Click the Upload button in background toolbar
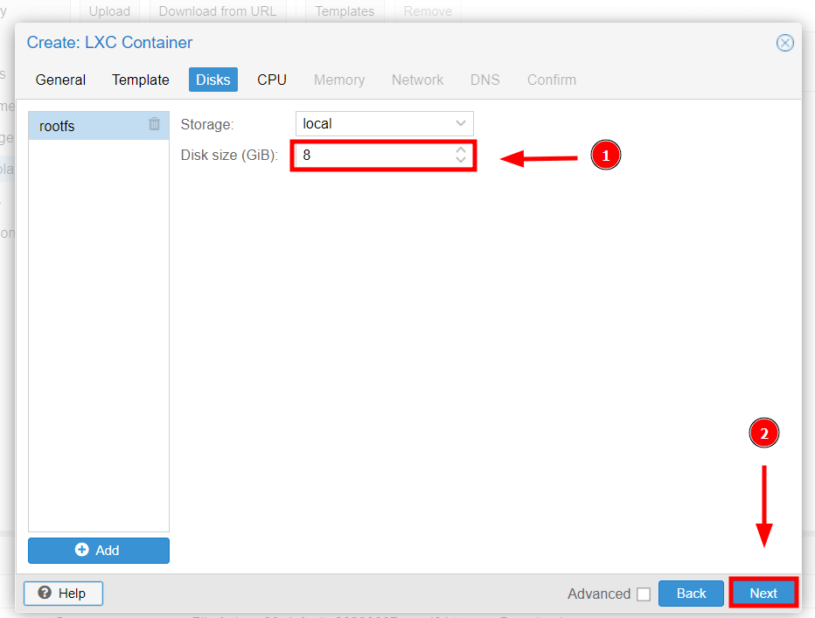Viewport: 815px width, 618px height. click(109, 11)
